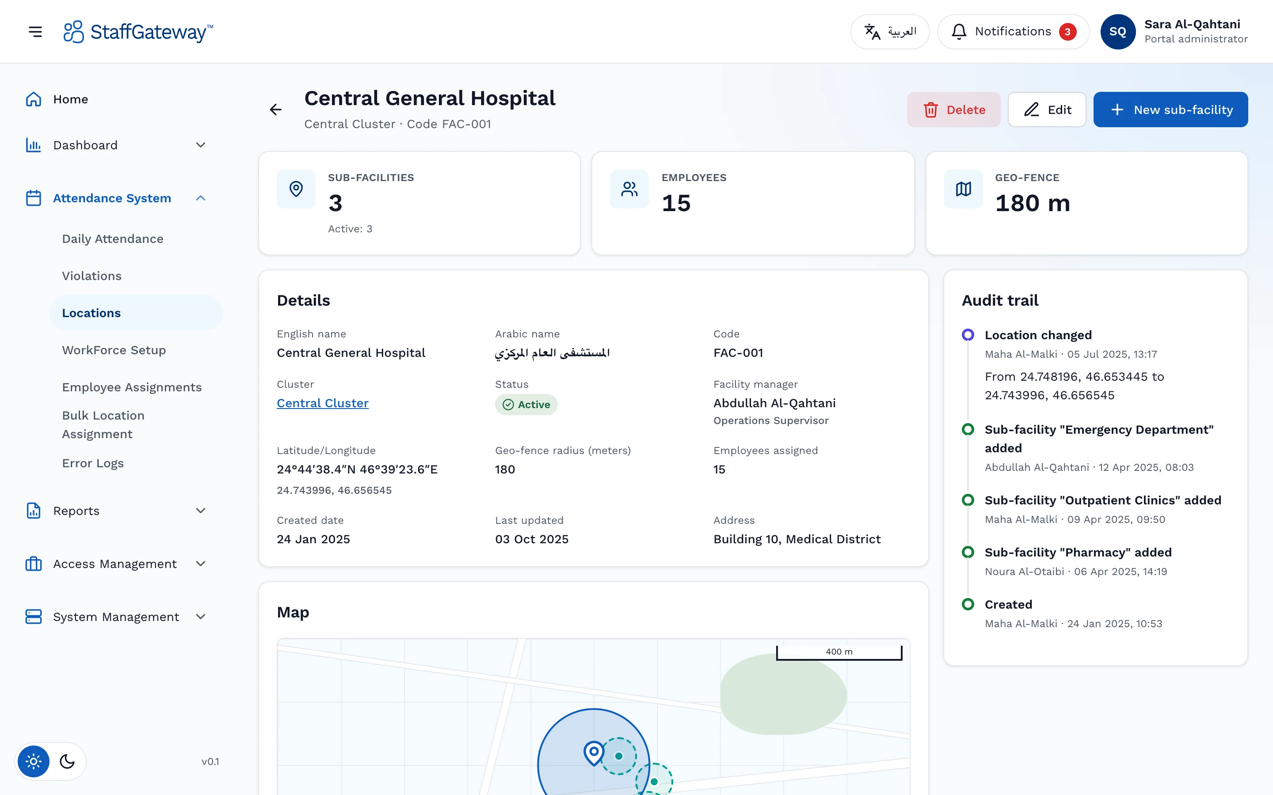Click the New sub-facility button

point(1170,110)
